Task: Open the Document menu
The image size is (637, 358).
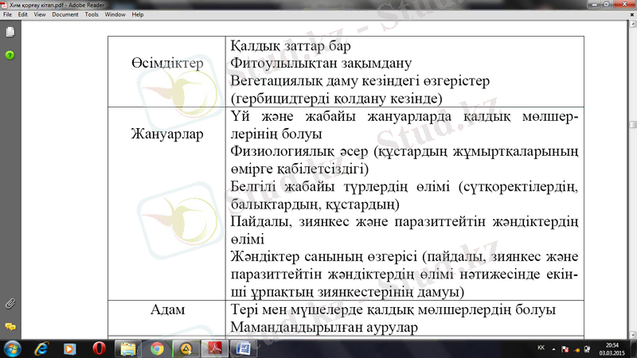Action: click(x=65, y=14)
